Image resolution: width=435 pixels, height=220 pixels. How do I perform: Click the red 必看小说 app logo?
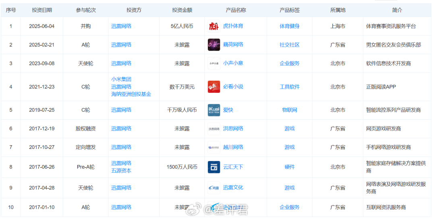point(214,87)
